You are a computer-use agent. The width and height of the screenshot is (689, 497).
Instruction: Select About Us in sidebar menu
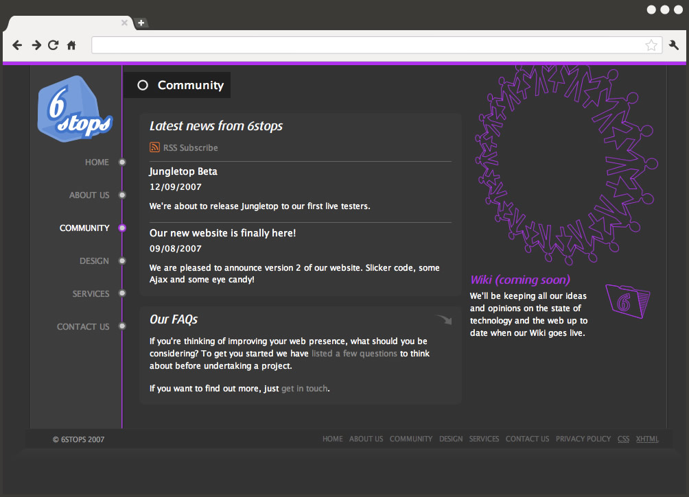[89, 195]
